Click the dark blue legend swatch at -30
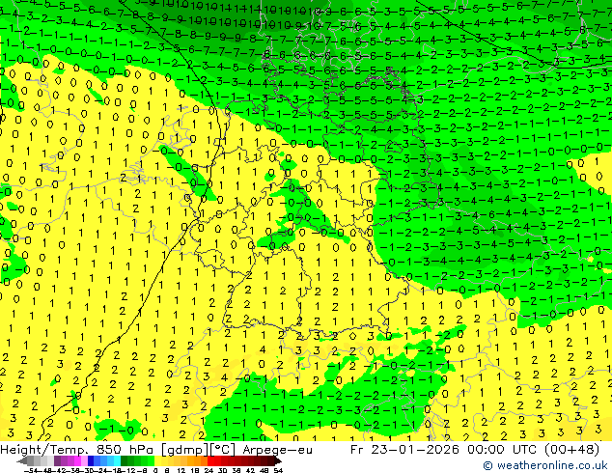Screen dimensions: 612x473 91,460
